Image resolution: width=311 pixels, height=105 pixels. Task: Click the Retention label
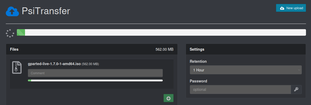(x=198, y=61)
